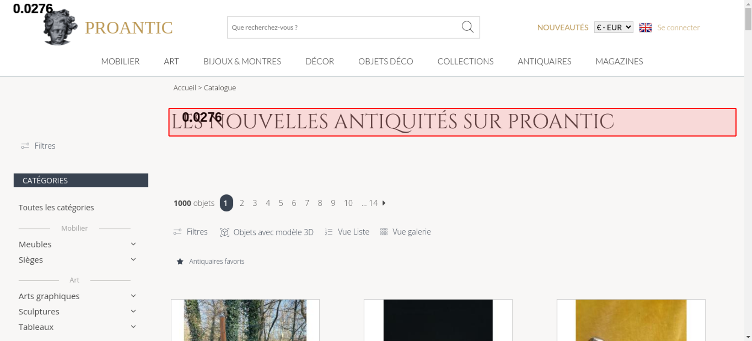Expand the Sièges category
The width and height of the screenshot is (752, 341).
pos(133,260)
